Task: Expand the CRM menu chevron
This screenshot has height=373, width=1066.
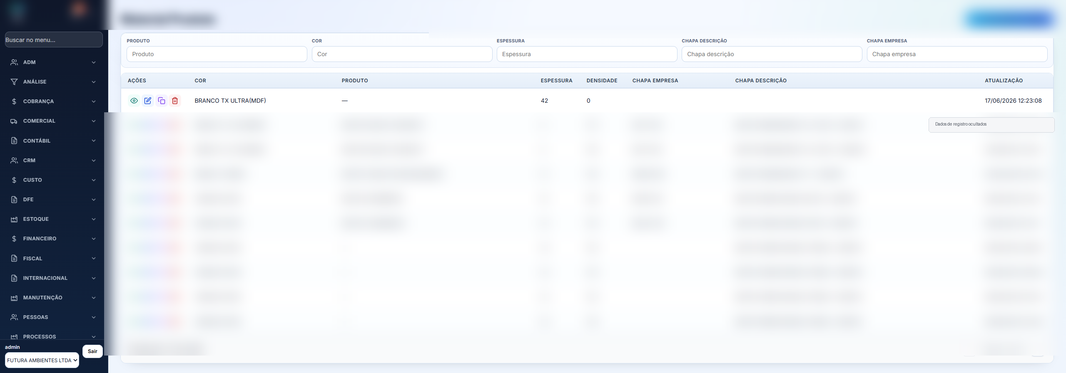Action: click(x=94, y=161)
